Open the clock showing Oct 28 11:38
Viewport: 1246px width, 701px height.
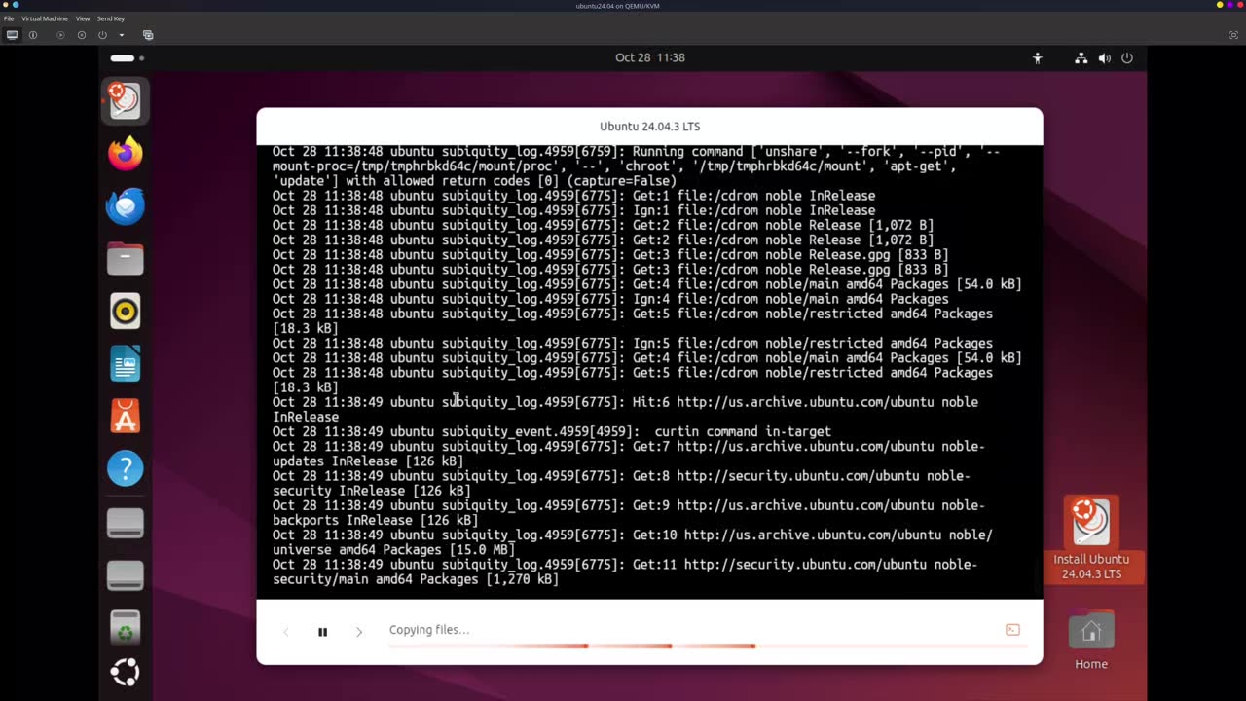pyautogui.click(x=650, y=57)
